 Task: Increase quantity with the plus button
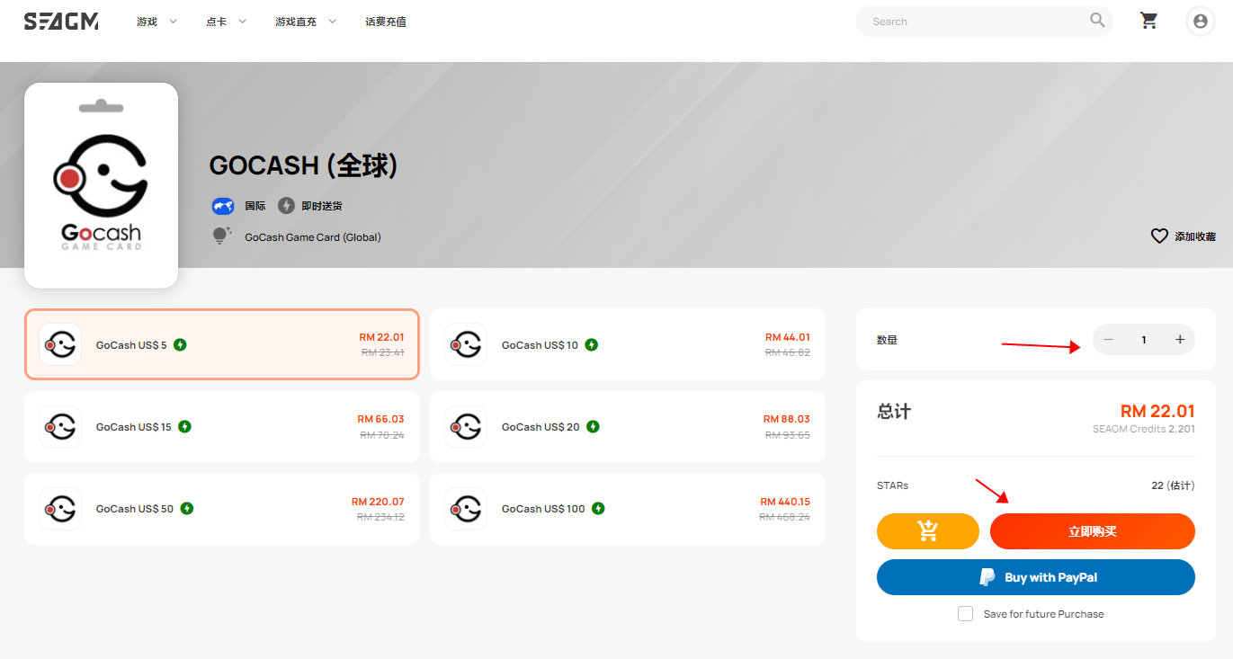pyautogui.click(x=1180, y=339)
